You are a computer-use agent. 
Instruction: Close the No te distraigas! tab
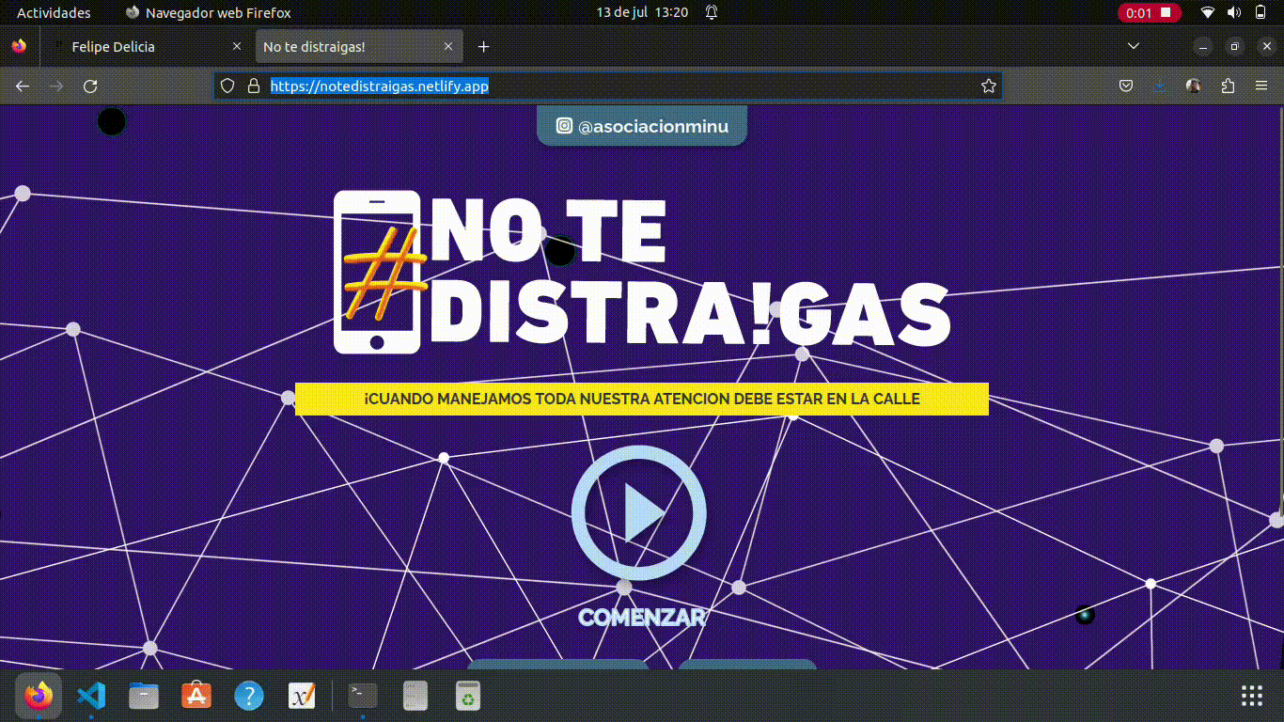[448, 46]
